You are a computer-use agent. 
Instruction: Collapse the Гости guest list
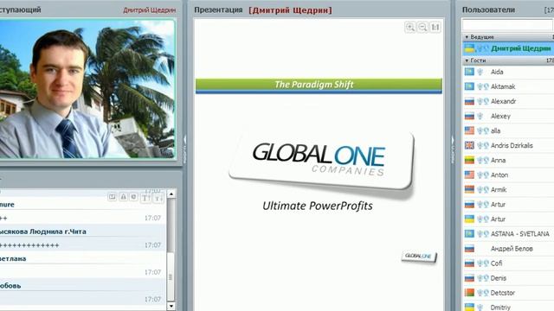tap(467, 60)
